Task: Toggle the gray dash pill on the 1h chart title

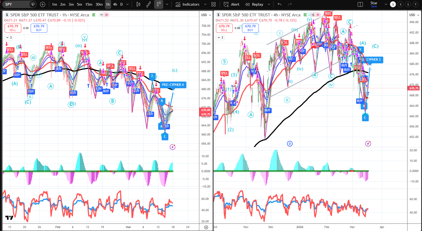Action: (101, 15)
